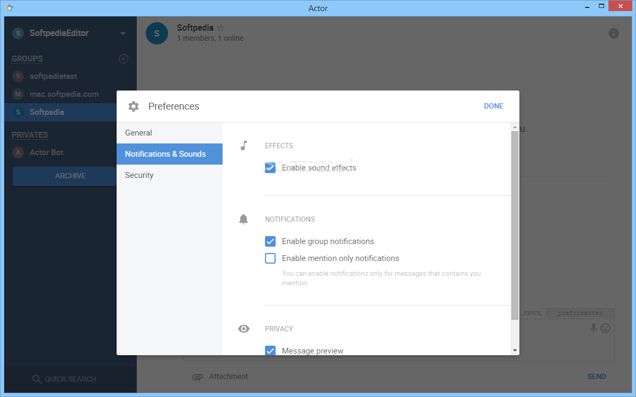Screen dimensions: 636x397
Task: Close the Actor window
Action: (620, 6)
